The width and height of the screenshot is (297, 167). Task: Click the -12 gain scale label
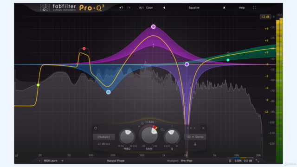266,112
